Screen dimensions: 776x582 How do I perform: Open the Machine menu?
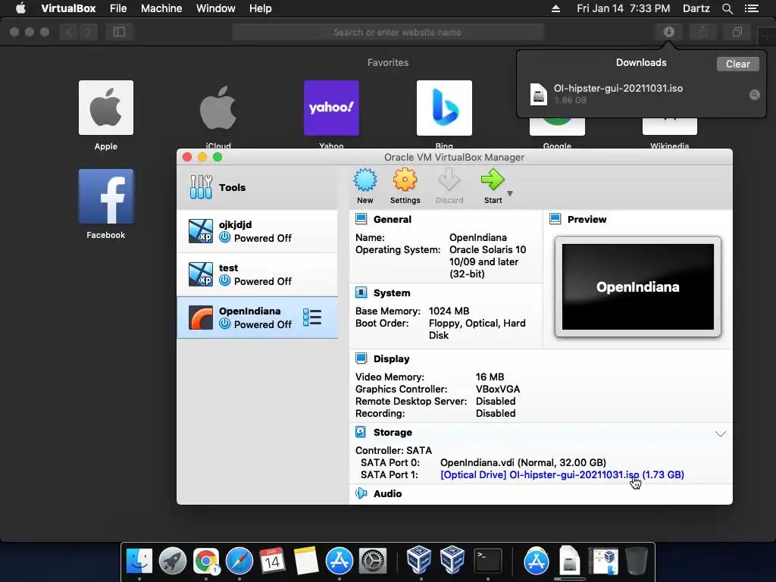click(x=161, y=8)
